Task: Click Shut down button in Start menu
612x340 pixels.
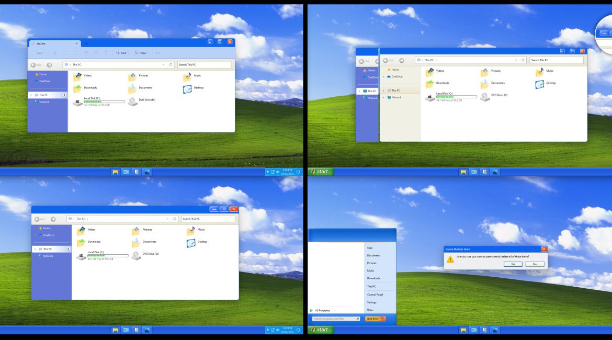Action: pyautogui.click(x=373, y=319)
